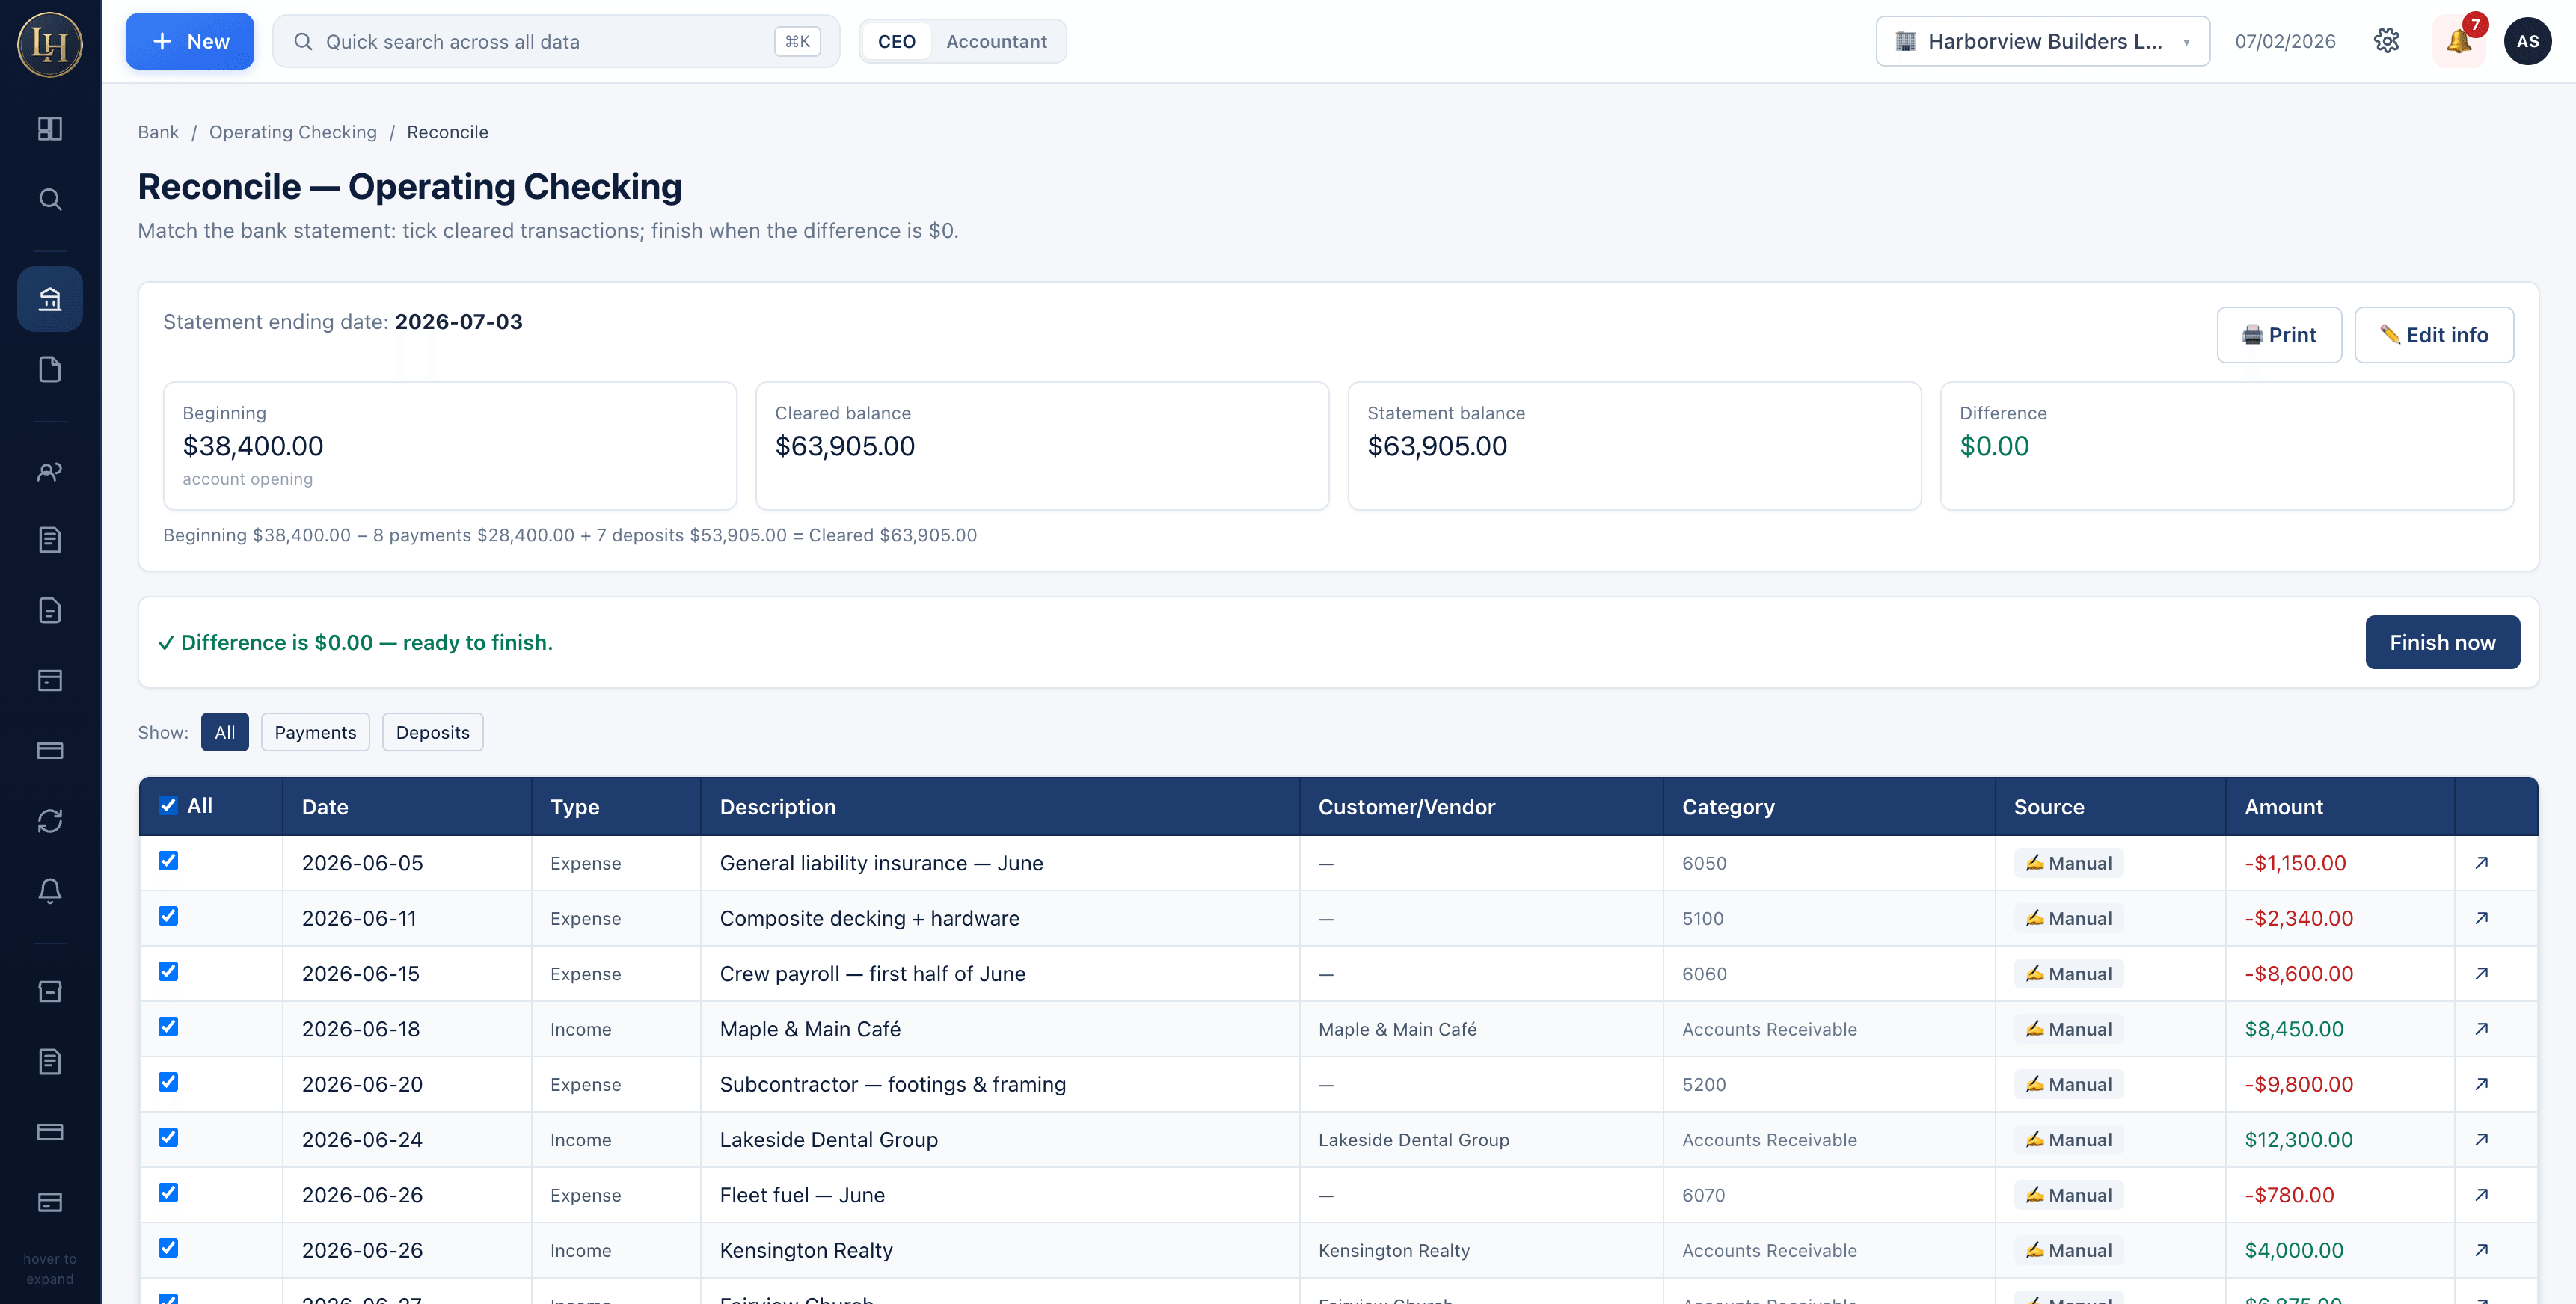The height and width of the screenshot is (1304, 2576).
Task: Click the sidebar search magnifier icon
Action: (50, 199)
